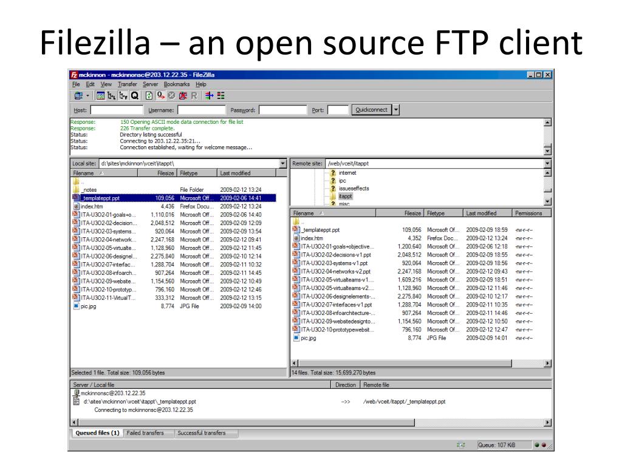Focus the Host input field
622x466 pixels.
coord(117,110)
